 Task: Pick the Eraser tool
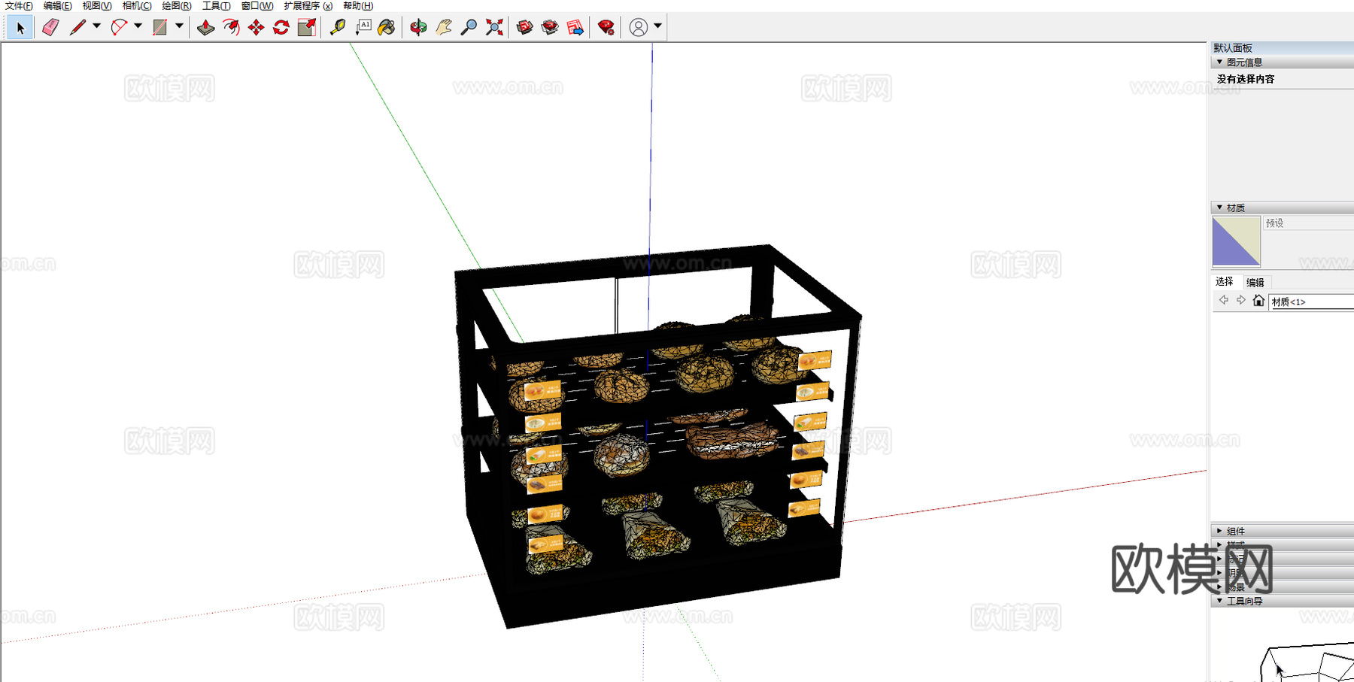50,28
